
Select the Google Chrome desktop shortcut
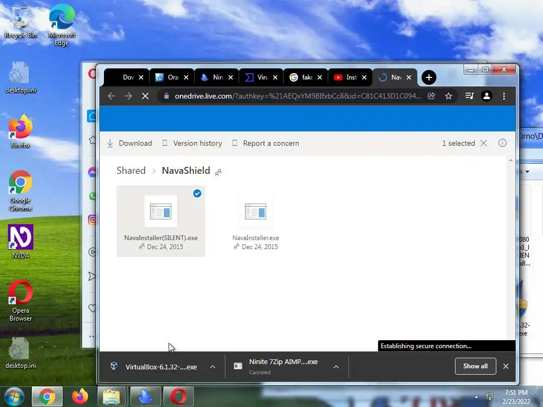coord(21,191)
